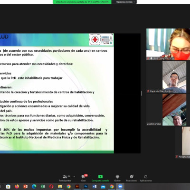Open the Aplicaciones panel
190x190 pixels.
(146, 178)
